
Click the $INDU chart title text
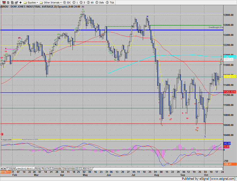40,7
